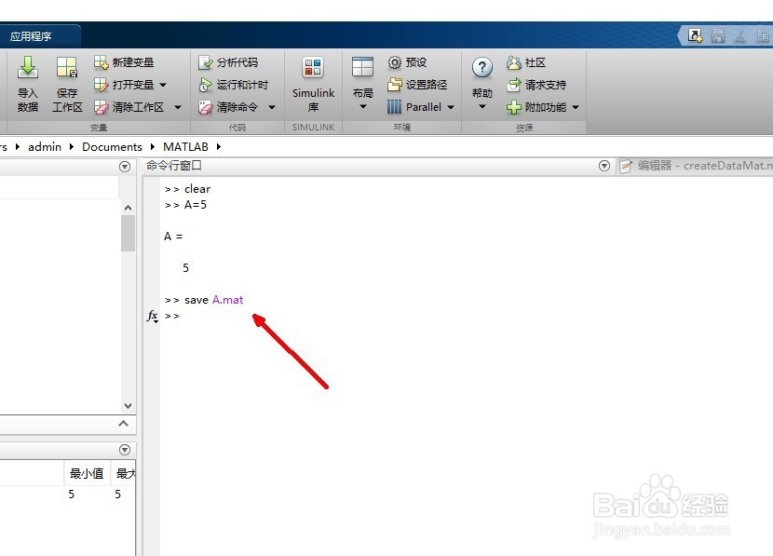Click the Command Window vertical scrollbar
Viewport: 773px width, 556px height.
[129, 307]
